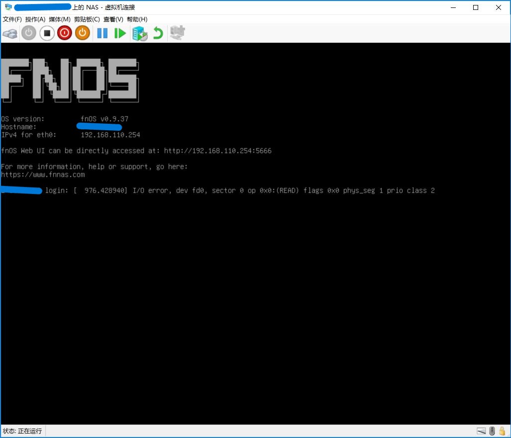Create a checkpoint with the server icon

[140, 33]
